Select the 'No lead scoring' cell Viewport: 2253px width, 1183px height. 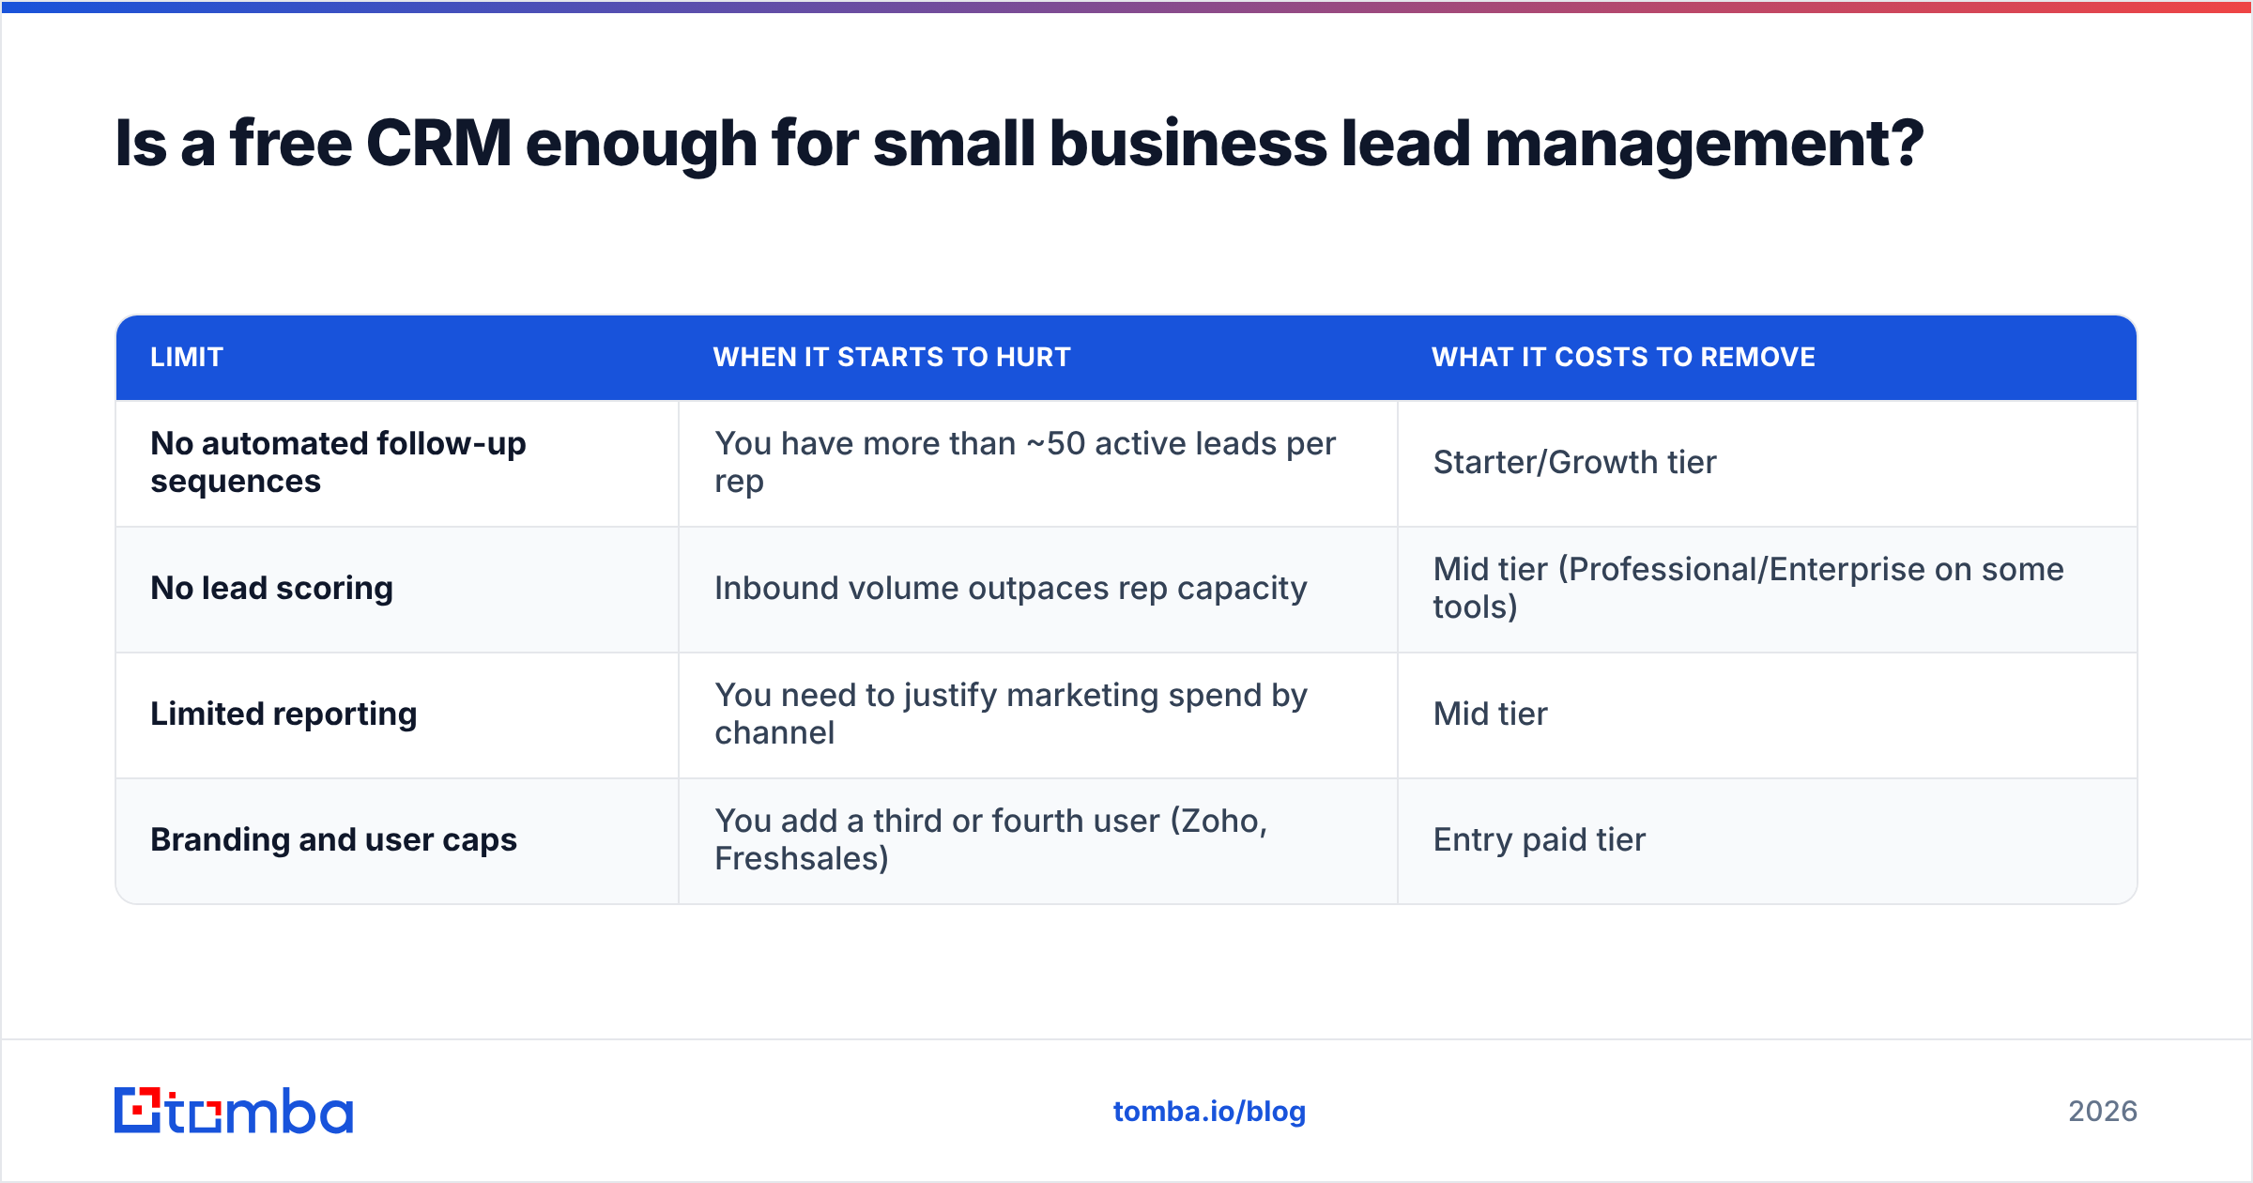tap(397, 589)
